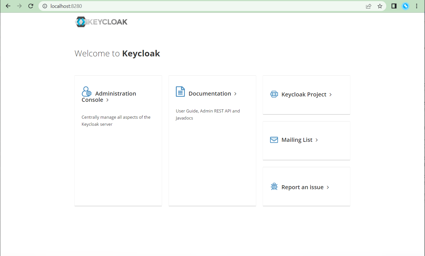
Task: Share this page using the share icon
Action: (x=368, y=6)
